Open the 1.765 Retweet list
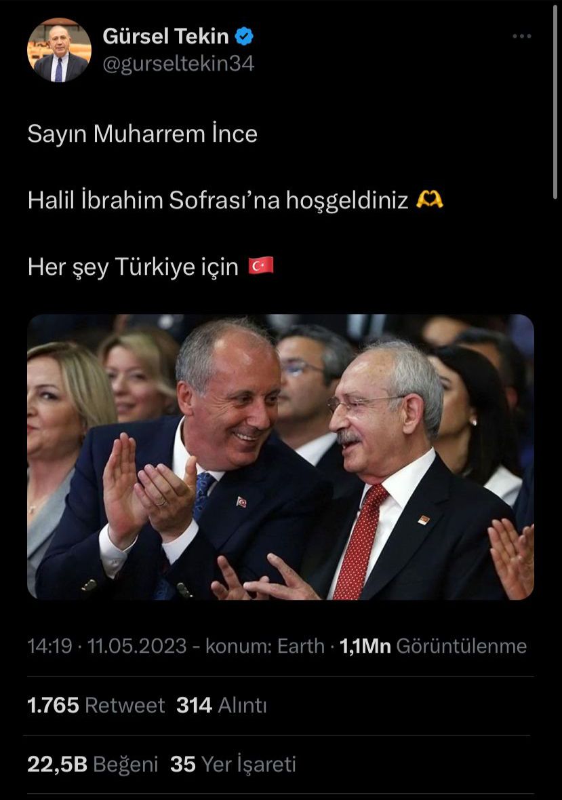Image resolution: width=562 pixels, height=800 pixels. [96, 705]
